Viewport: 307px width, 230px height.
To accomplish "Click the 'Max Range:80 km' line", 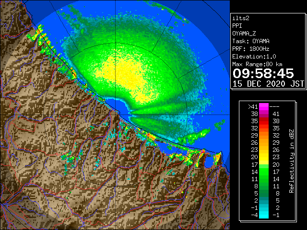I will tap(257, 64).
